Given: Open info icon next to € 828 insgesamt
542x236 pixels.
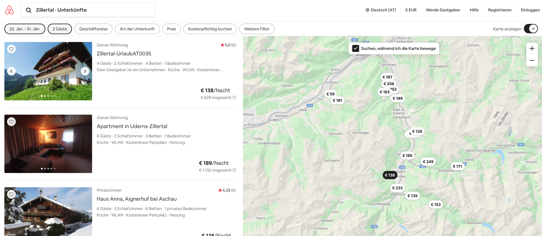Looking at the screenshot, I should tap(234, 97).
